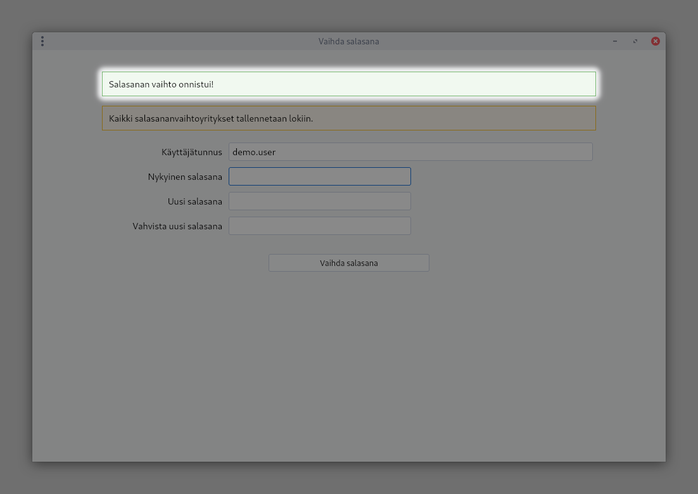Image resolution: width=698 pixels, height=494 pixels.
Task: Close the window with red X button
Action: pos(656,41)
